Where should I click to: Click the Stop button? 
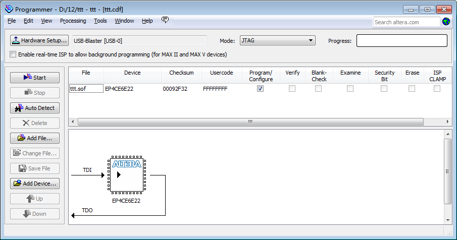tap(35, 93)
